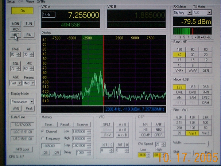
Task: Toggle the BIN binaural button
Action: (29, 35)
